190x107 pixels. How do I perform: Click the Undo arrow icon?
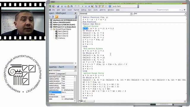pyautogui.click(x=75, y=6)
